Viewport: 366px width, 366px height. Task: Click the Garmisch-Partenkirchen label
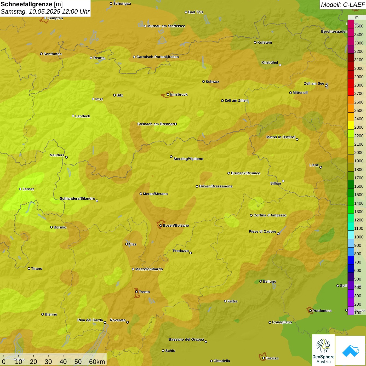click(x=158, y=57)
